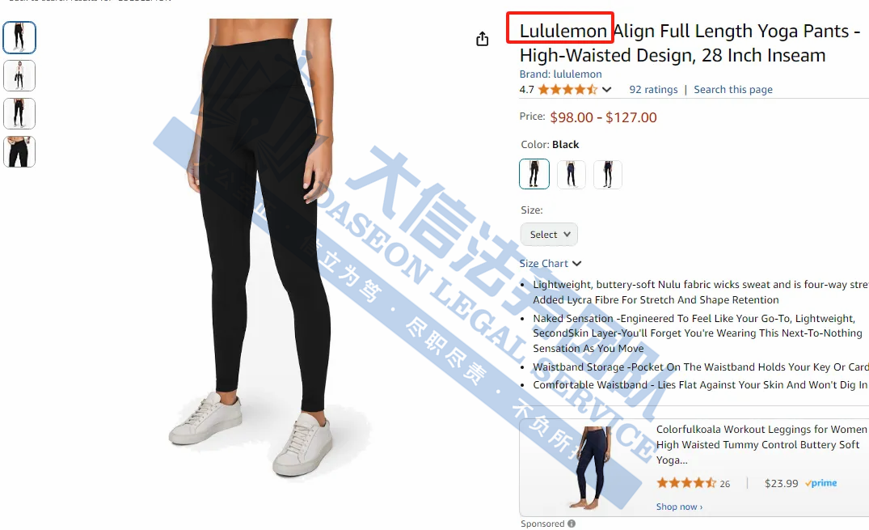Expand the Size Chart chevron
The width and height of the screenshot is (869, 530).
577,264
